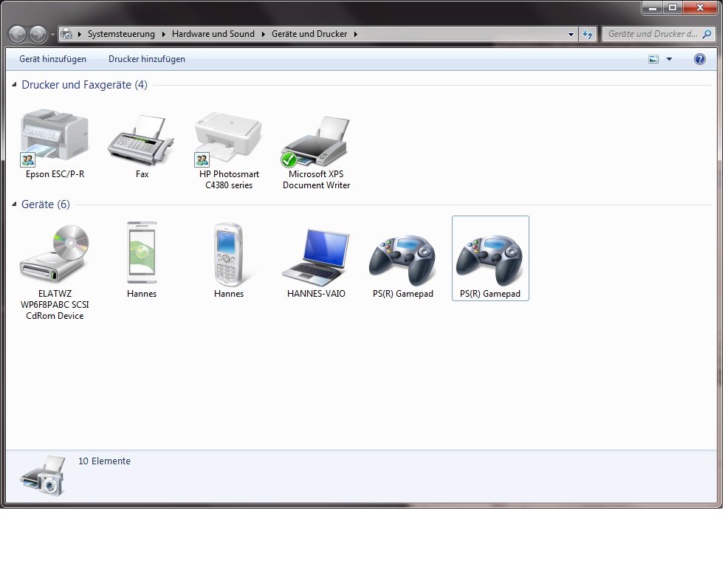Select the HP Photosmart C4380 series printer
This screenshot has width=725, height=561.
228,137
